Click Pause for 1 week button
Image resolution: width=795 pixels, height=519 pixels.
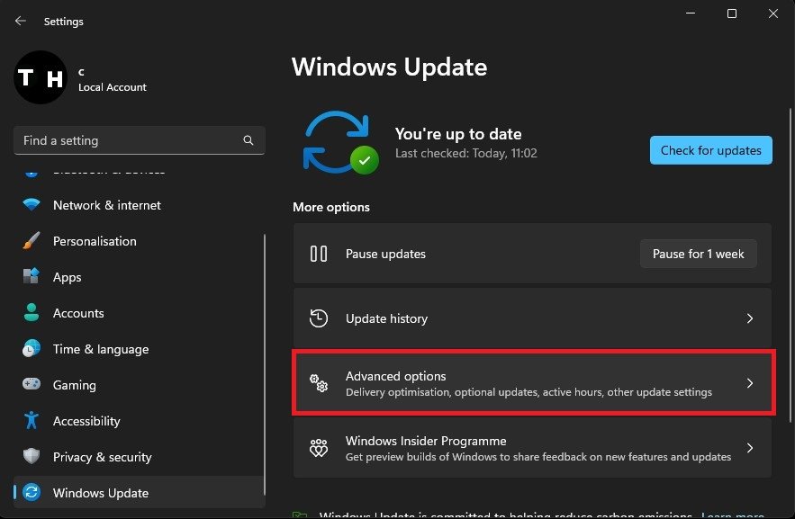point(698,254)
